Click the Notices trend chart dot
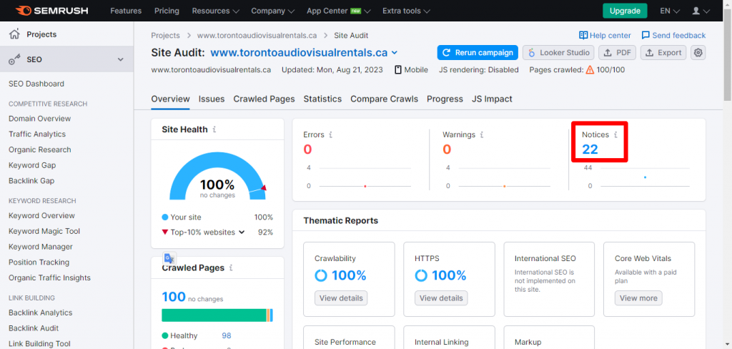The height and width of the screenshot is (349, 732). pos(645,177)
